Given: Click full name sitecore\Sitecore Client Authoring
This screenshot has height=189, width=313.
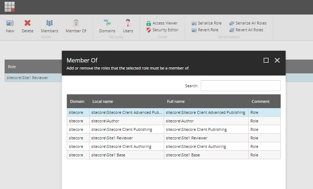Looking at the screenshot, I should 206,146.
